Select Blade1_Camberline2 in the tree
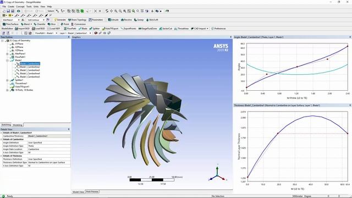The width and height of the screenshot is (352, 198). point(30,67)
